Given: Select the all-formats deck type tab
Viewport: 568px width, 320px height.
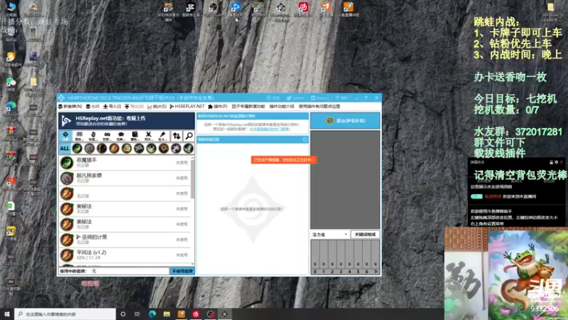Looking at the screenshot, I should pos(65,136).
